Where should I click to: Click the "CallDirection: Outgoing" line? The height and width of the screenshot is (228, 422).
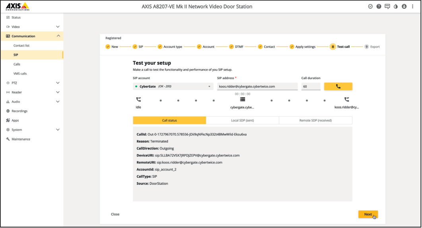click(x=155, y=148)
